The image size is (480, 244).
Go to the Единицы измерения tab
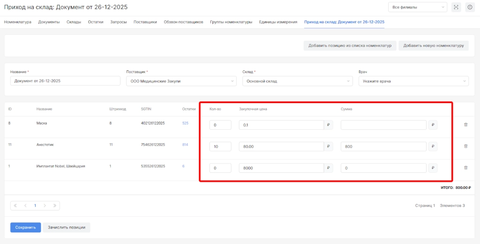tap(278, 22)
